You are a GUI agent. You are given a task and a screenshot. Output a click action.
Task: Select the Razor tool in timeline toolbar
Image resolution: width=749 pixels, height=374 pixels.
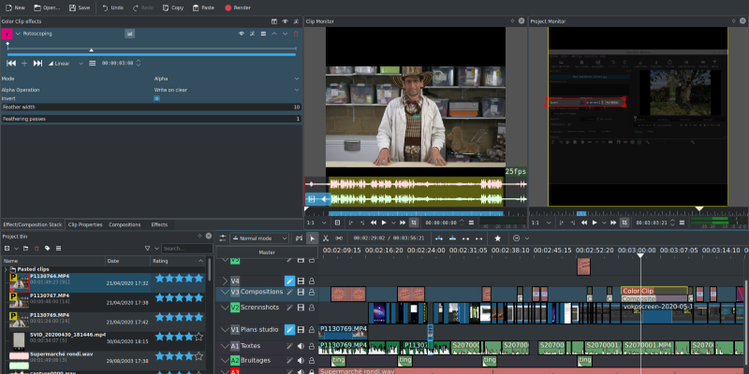(x=325, y=237)
